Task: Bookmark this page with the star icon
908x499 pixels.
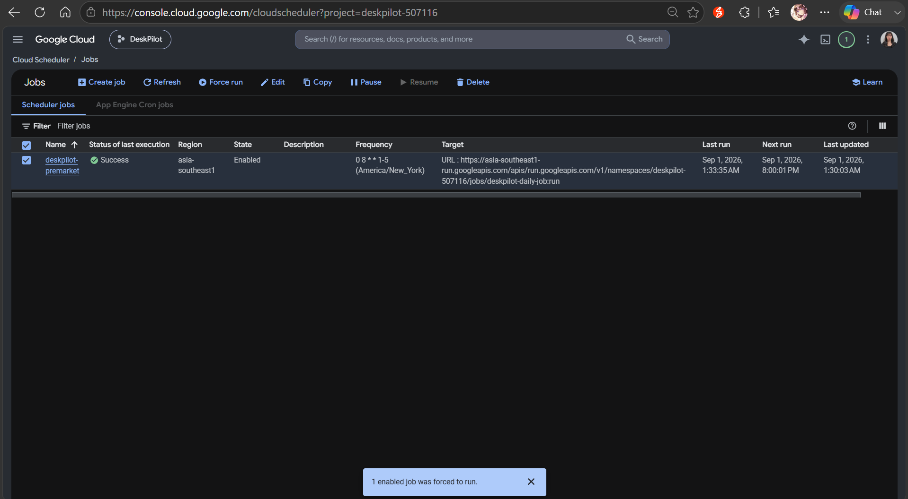Action: pos(693,12)
